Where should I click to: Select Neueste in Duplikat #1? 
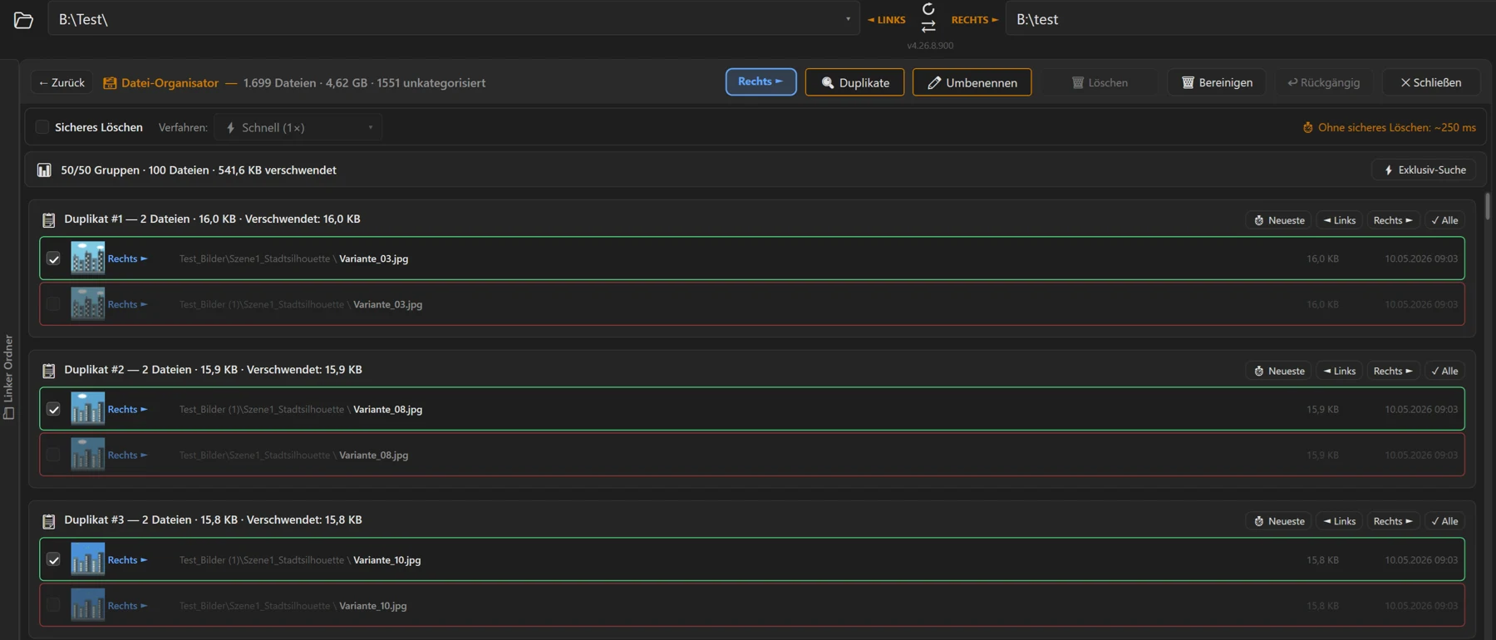tap(1279, 220)
